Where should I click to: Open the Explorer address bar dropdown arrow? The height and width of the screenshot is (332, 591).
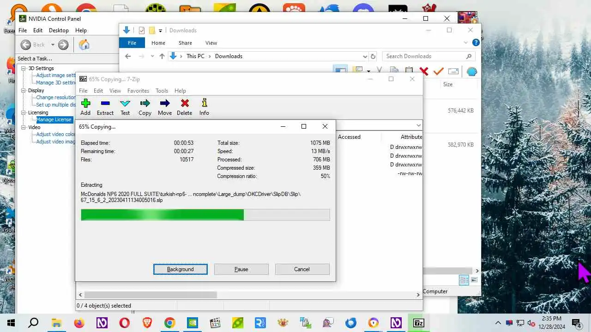[x=365, y=56]
